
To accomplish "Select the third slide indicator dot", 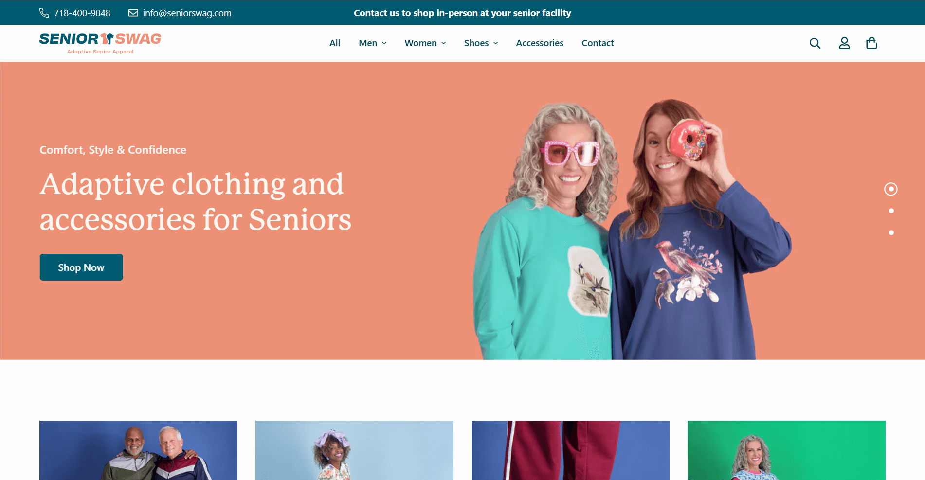I will 891,233.
